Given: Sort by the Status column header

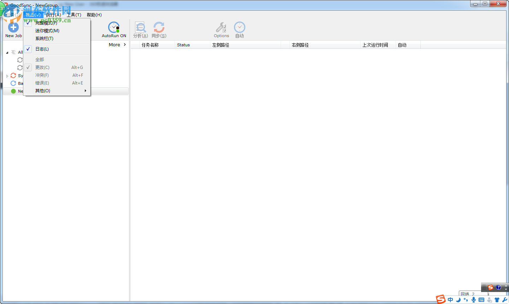Looking at the screenshot, I should point(192,45).
